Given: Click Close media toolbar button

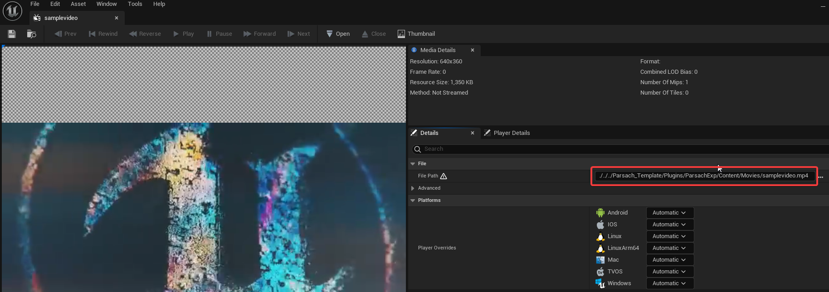Looking at the screenshot, I should (x=374, y=34).
